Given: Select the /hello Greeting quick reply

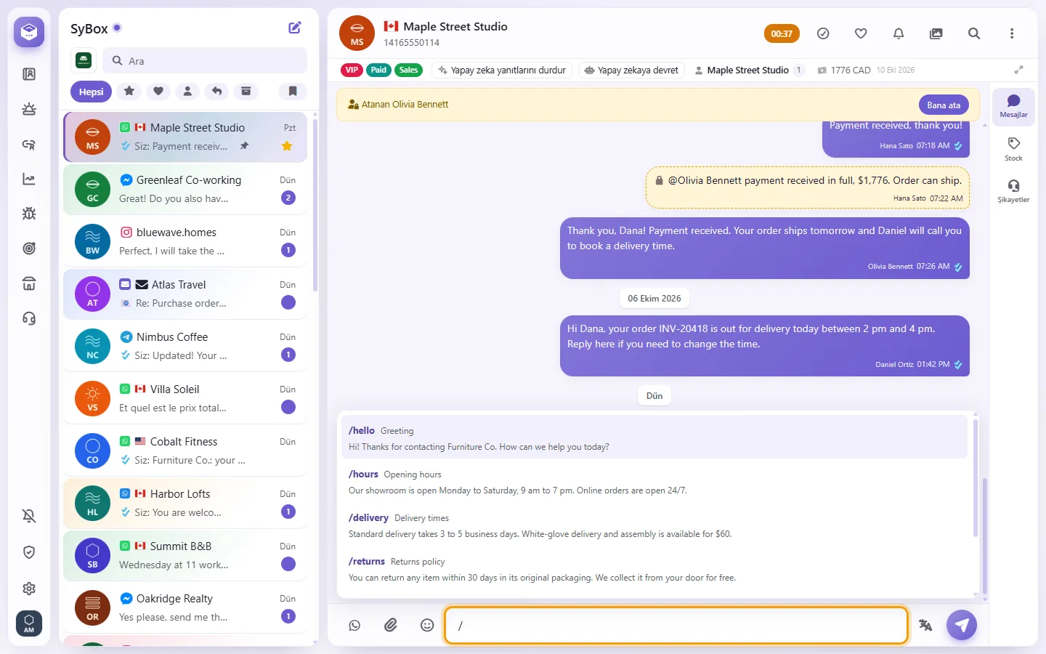Looking at the screenshot, I should pos(654,438).
